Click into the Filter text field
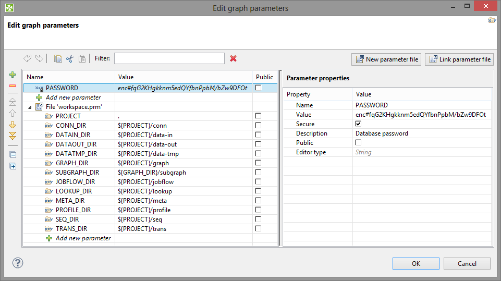The height and width of the screenshot is (281, 501). [x=169, y=58]
